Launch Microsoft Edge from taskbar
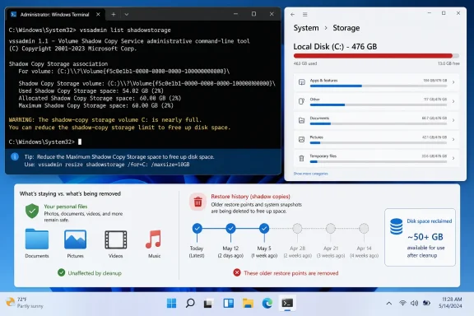Viewport: 474px width, 316px height. point(267,303)
